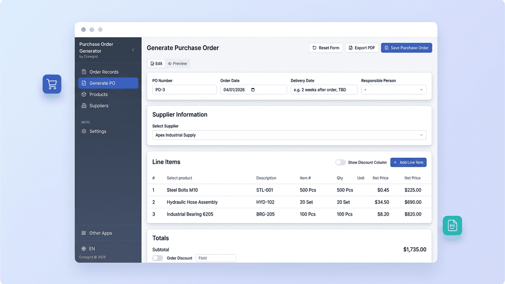505x284 pixels.
Task: Change language via EN selector
Action: [x=88, y=249]
